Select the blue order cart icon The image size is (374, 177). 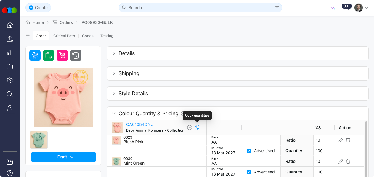[35, 55]
